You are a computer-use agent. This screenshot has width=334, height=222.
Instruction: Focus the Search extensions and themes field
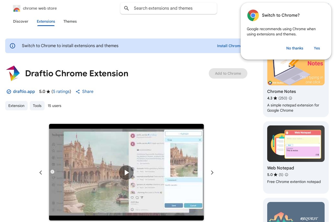point(169,8)
